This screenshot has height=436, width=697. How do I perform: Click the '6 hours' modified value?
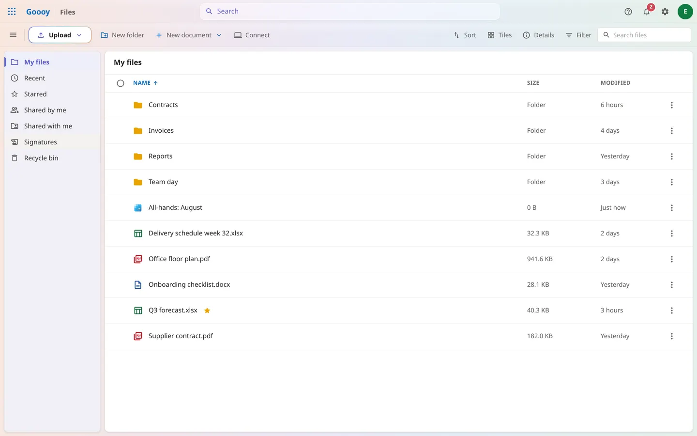point(612,105)
